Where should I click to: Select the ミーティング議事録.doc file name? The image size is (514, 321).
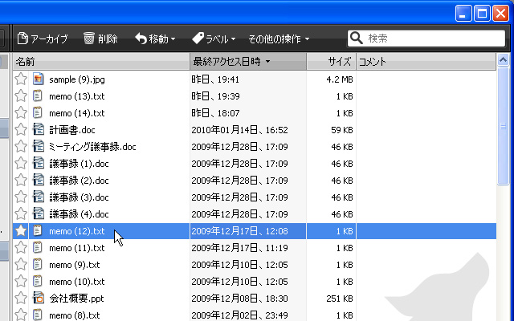pyautogui.click(x=92, y=147)
